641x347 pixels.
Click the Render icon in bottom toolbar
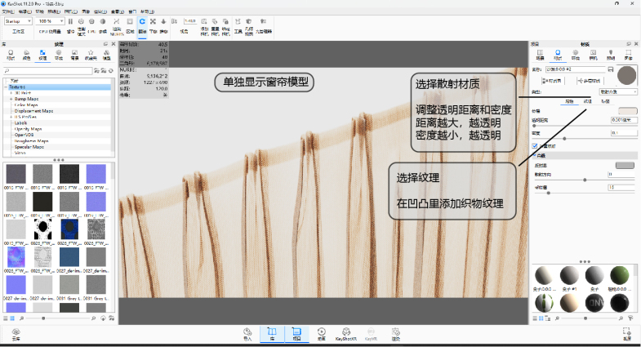point(396,333)
